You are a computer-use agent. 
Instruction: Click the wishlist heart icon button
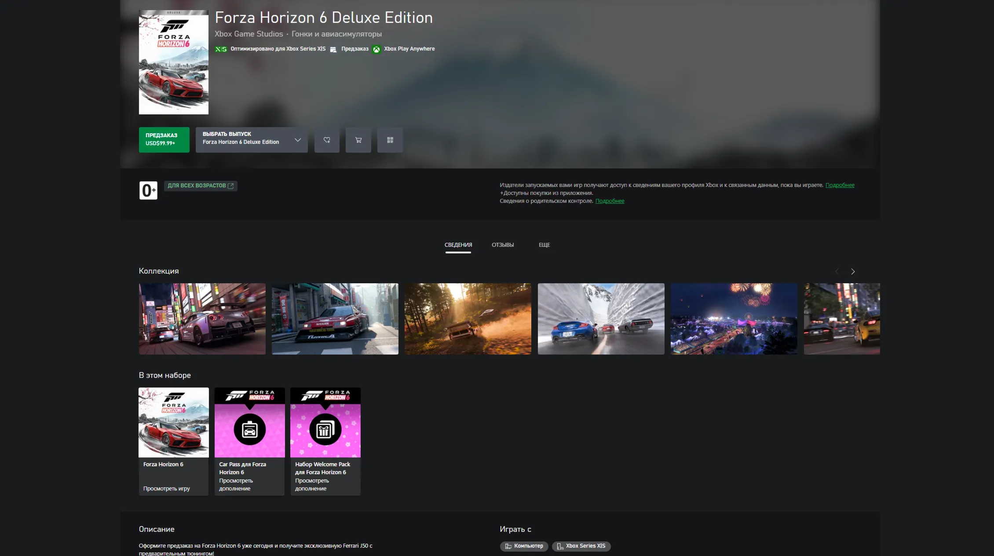pyautogui.click(x=327, y=140)
